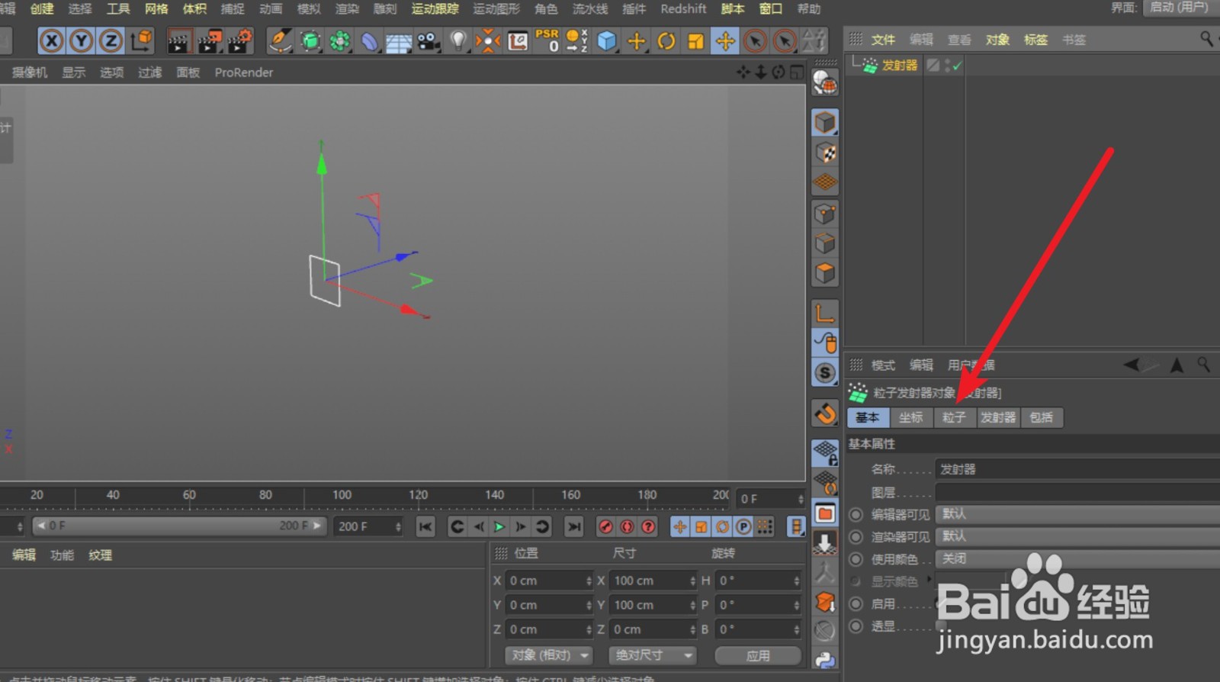The width and height of the screenshot is (1220, 682).
Task: Click the blue deformer capsule icon
Action: pos(369,40)
